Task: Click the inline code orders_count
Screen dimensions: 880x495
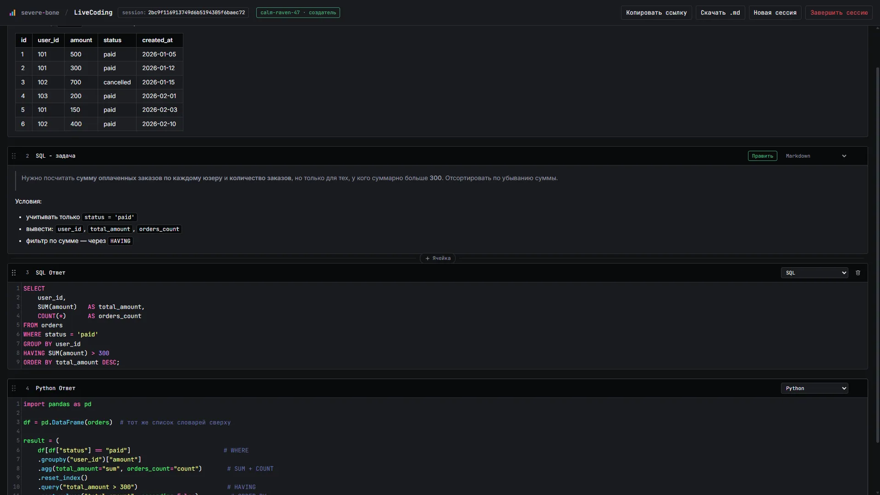Action: (x=159, y=229)
